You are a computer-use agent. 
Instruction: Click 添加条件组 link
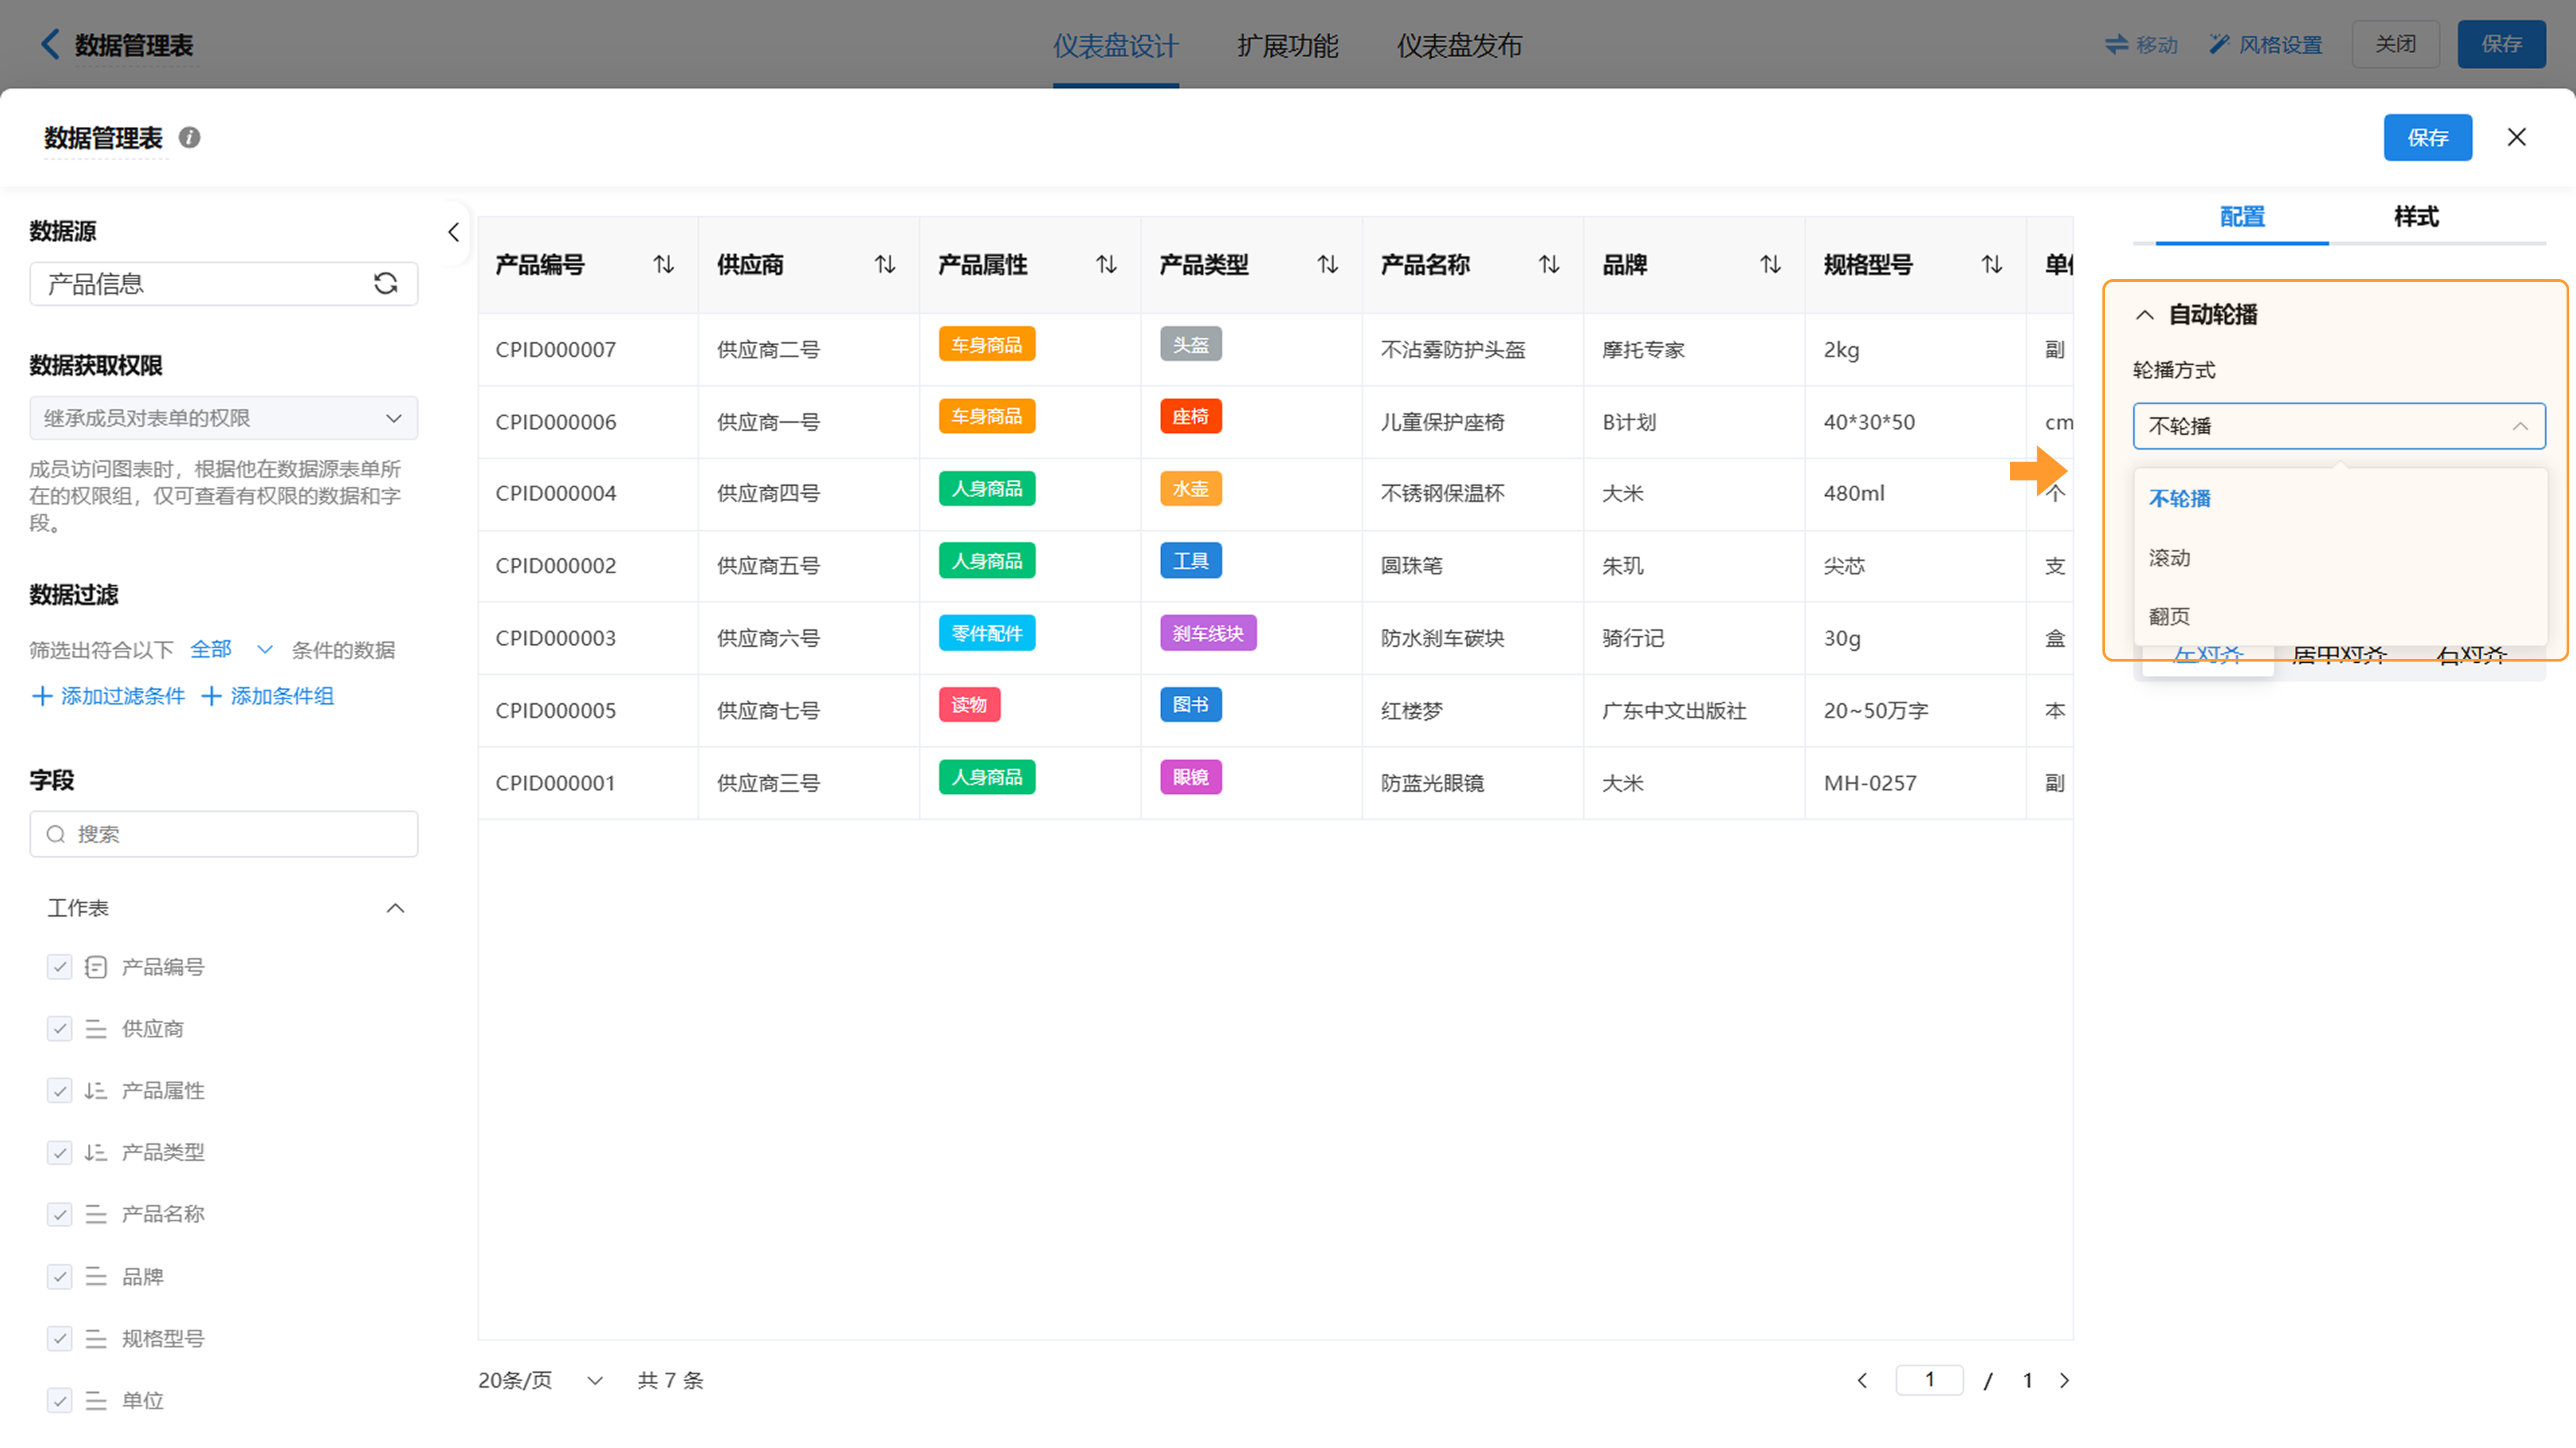(x=268, y=696)
